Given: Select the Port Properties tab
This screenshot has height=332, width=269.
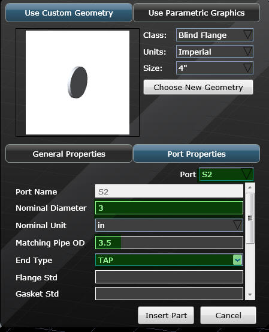Looking at the screenshot, I should point(197,154).
